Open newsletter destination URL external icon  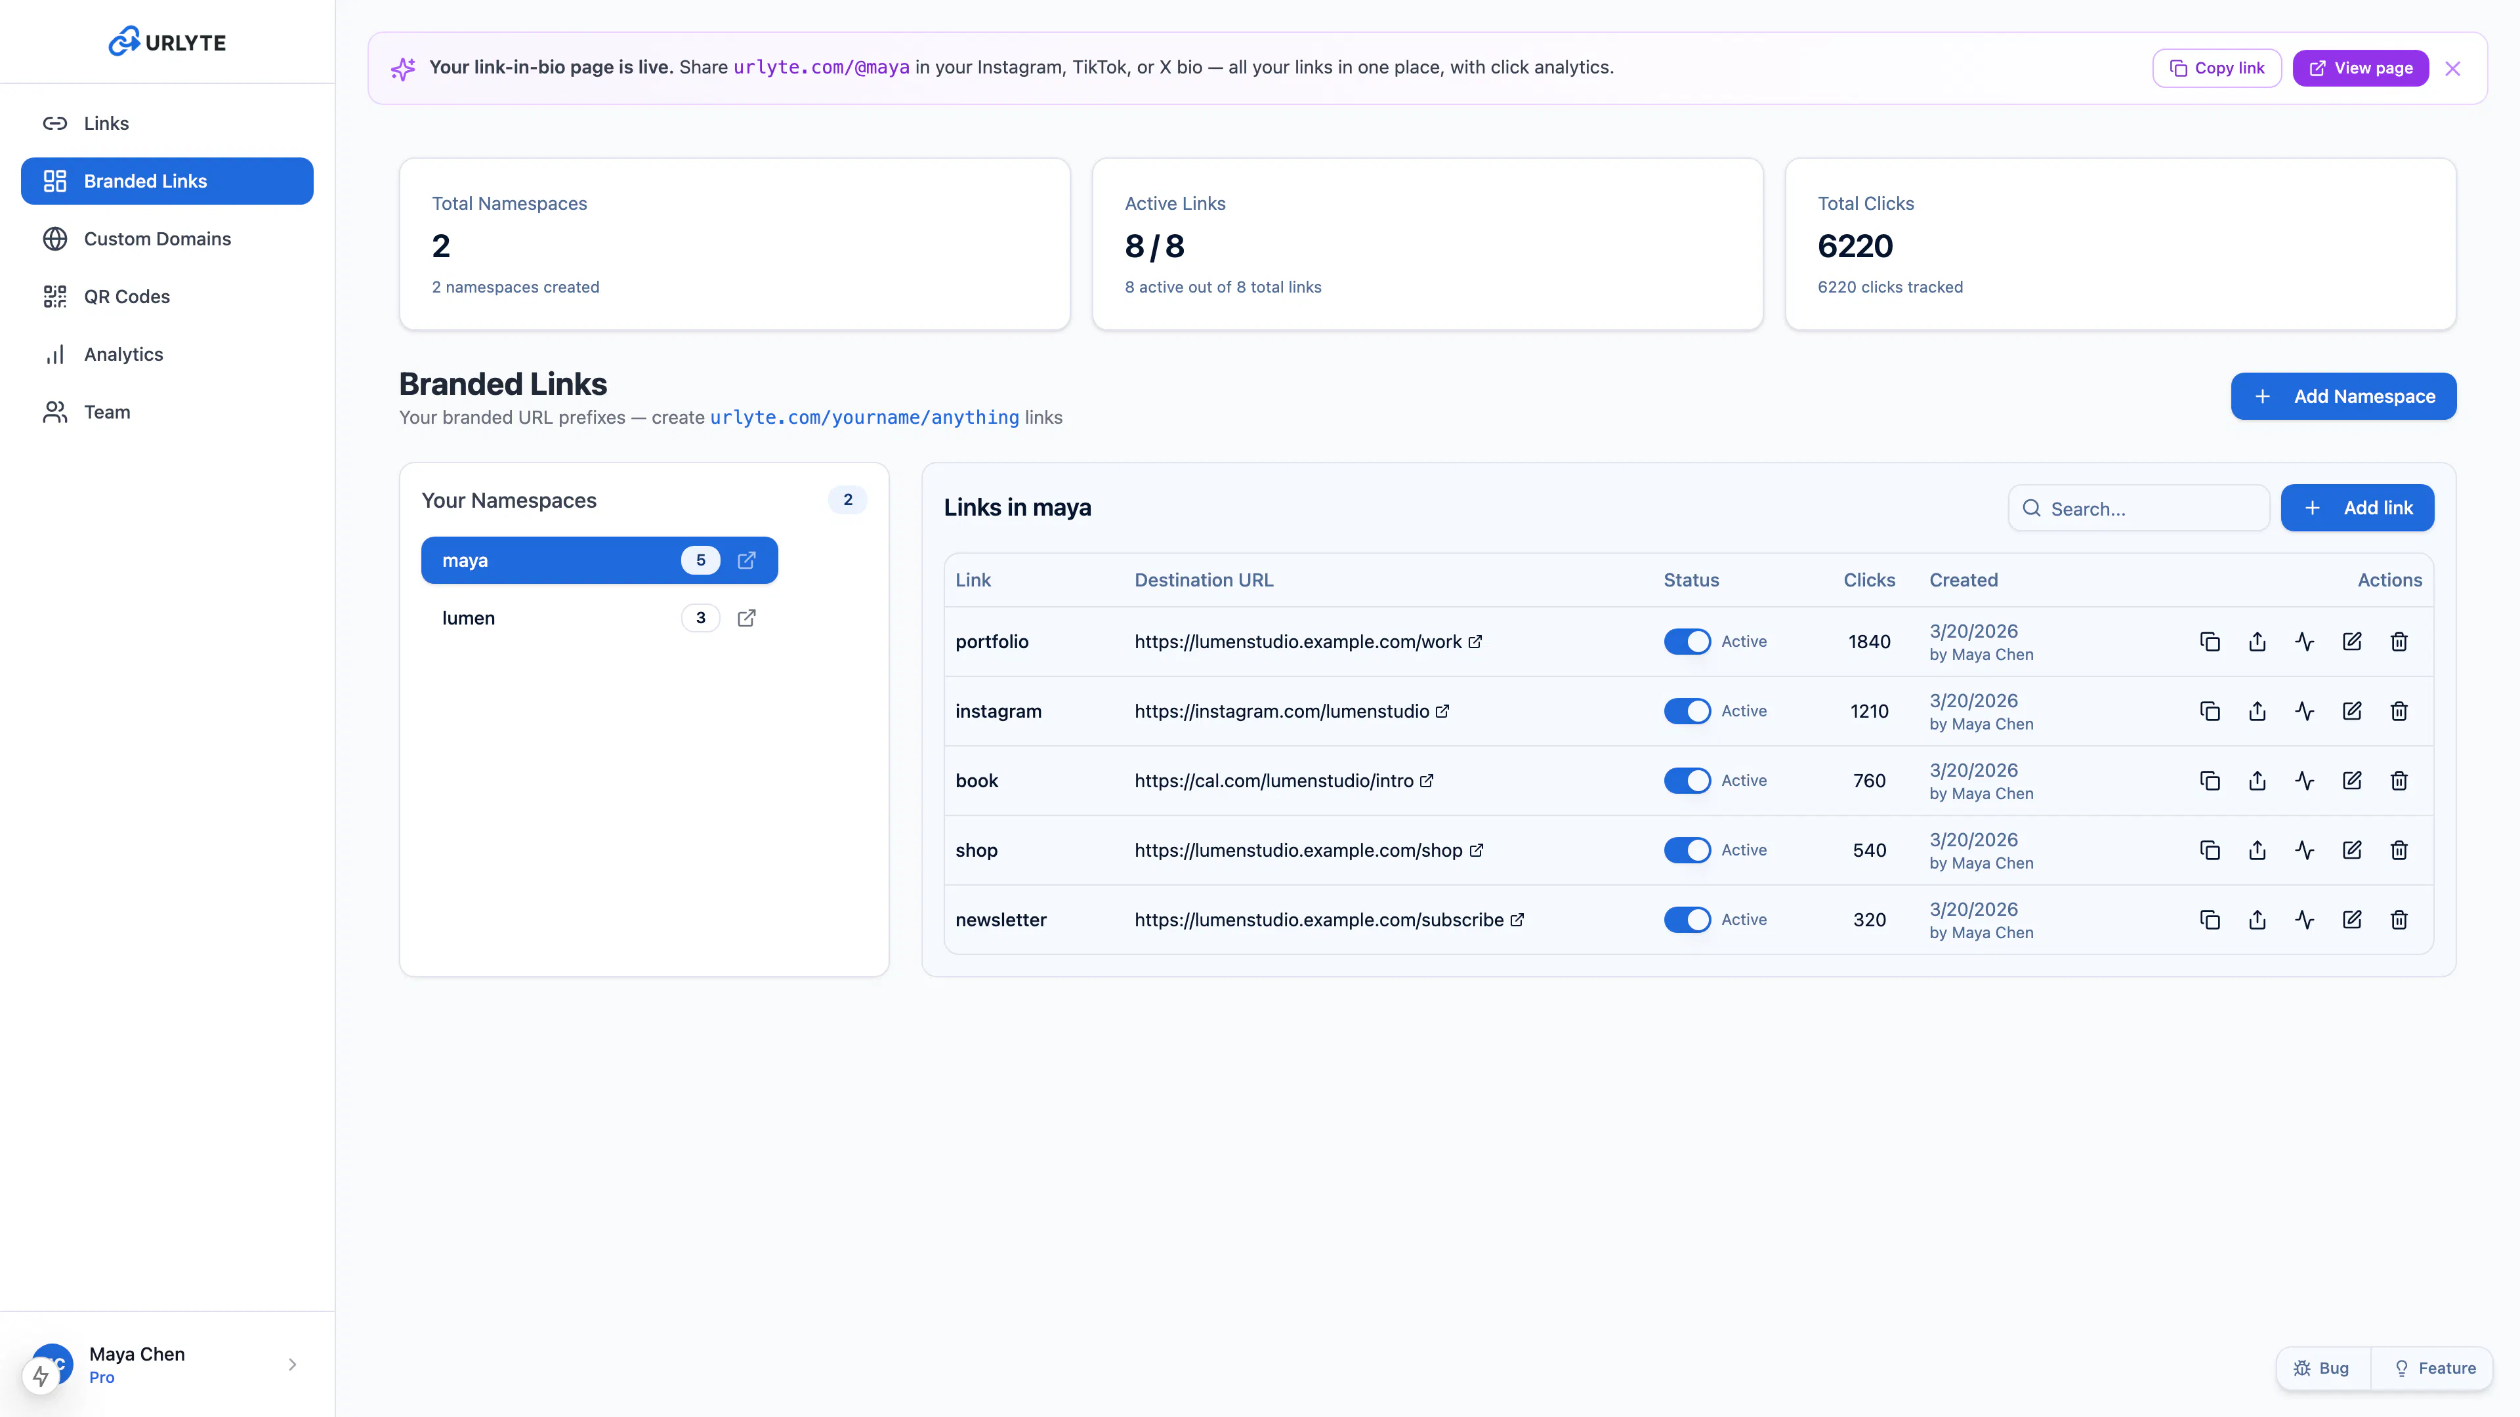coord(1517,919)
